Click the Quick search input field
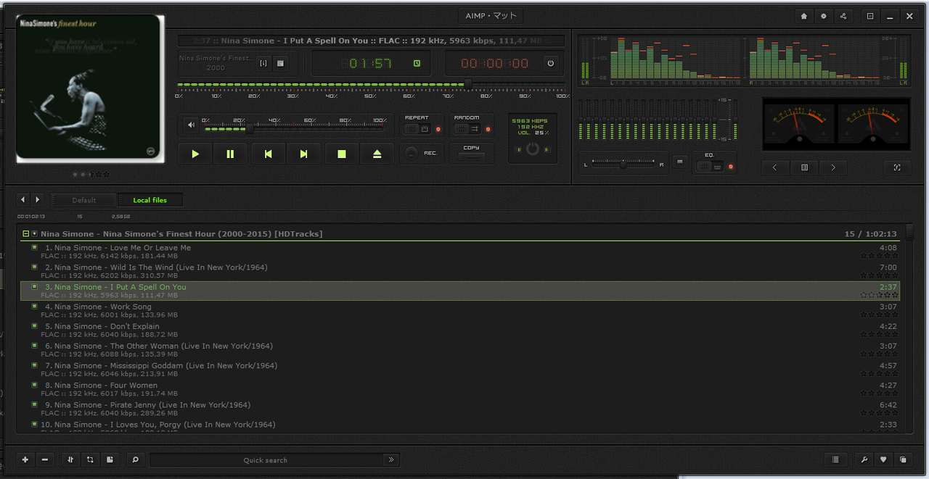This screenshot has width=929, height=479. click(266, 459)
